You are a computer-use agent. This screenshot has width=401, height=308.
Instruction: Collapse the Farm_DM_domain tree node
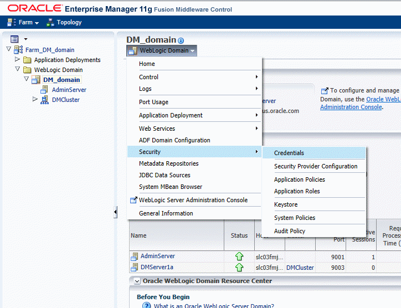pyautogui.click(x=9, y=49)
